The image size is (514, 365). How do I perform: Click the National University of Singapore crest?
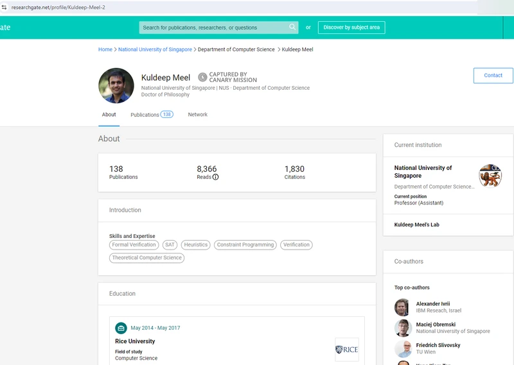coord(490,176)
